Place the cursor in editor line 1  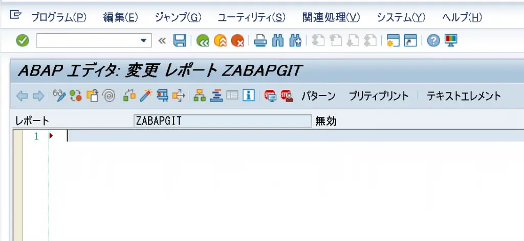[x=294, y=136]
